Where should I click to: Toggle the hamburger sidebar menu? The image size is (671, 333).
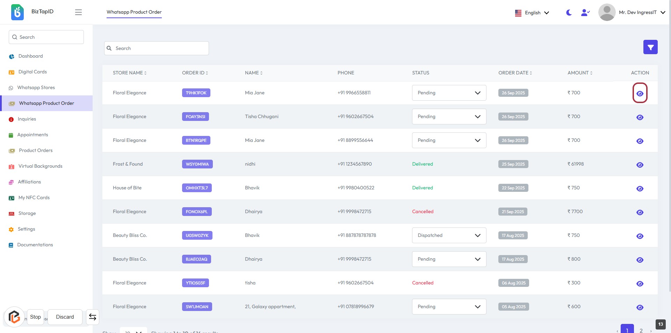[78, 12]
